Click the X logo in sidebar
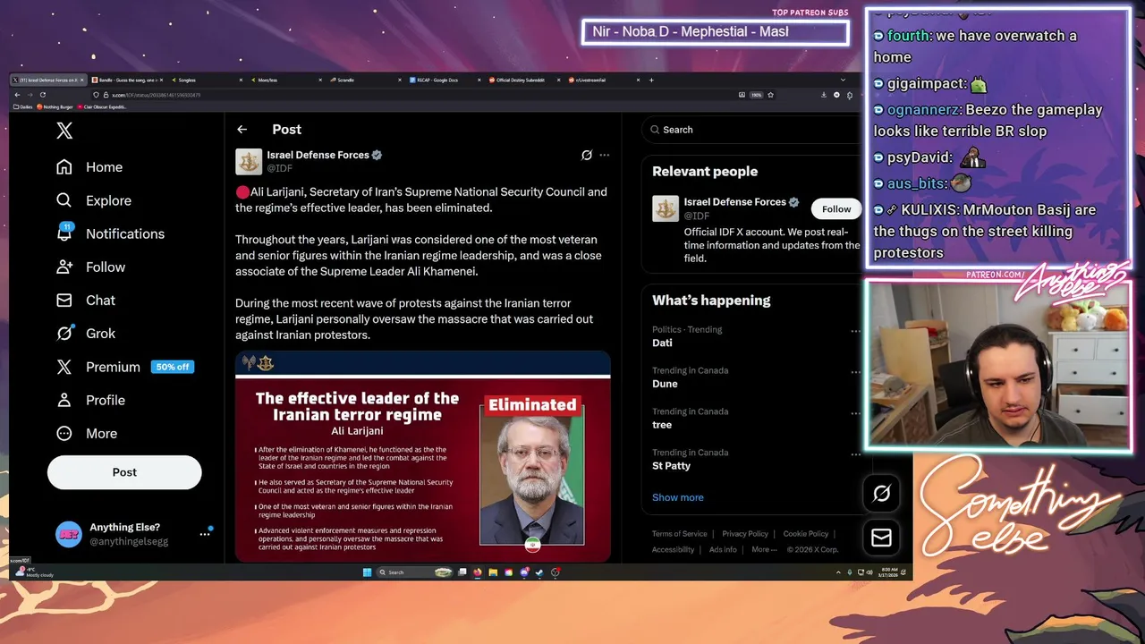The image size is (1145, 644). pyautogui.click(x=64, y=131)
